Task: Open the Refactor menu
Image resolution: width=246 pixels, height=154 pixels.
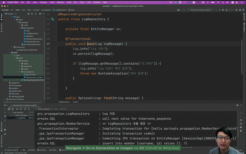Action: [60, 2]
